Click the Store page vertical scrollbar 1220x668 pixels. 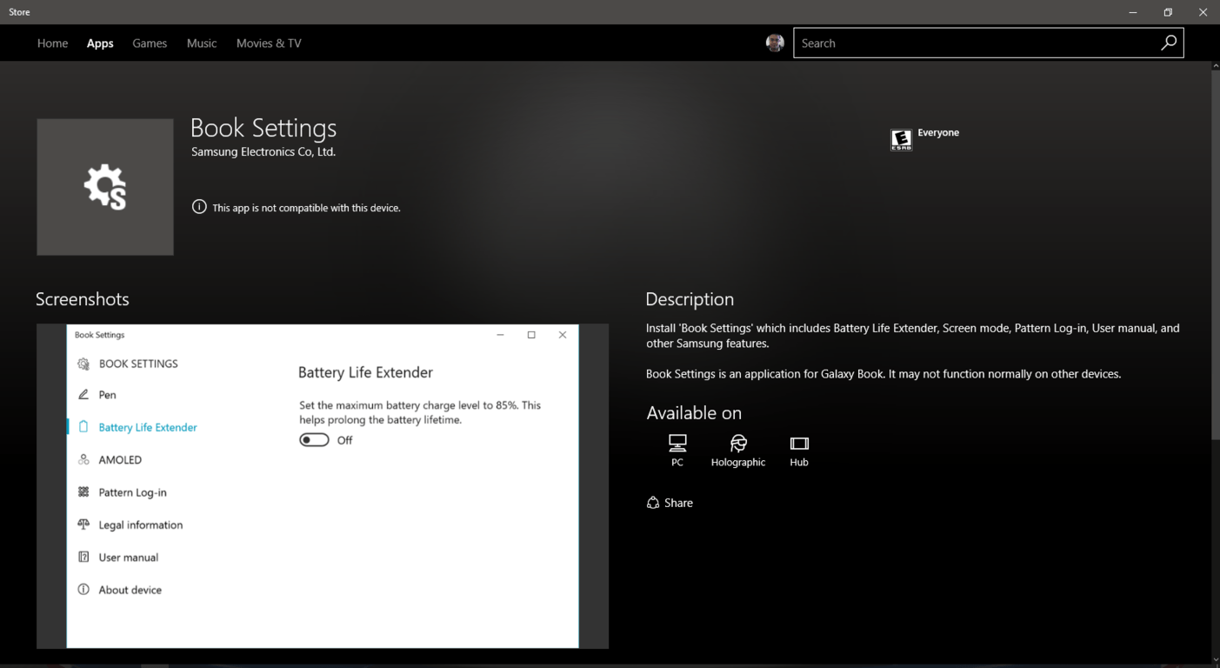pyautogui.click(x=1215, y=255)
